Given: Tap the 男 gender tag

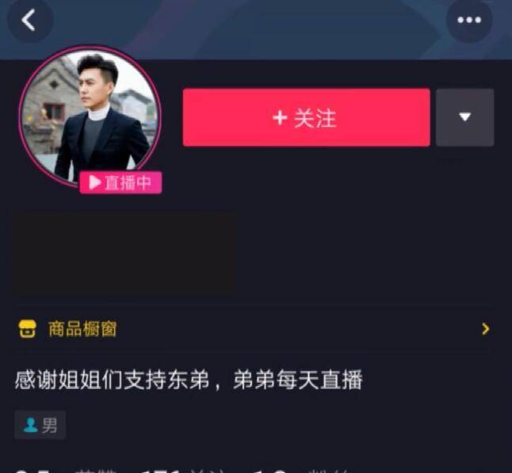Looking at the screenshot, I should (x=40, y=425).
